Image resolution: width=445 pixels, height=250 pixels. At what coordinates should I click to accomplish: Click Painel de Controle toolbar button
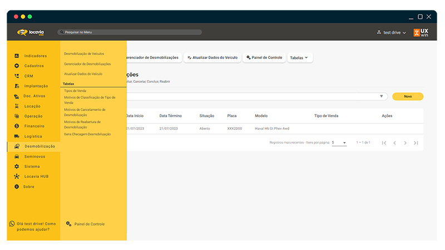[x=264, y=58]
